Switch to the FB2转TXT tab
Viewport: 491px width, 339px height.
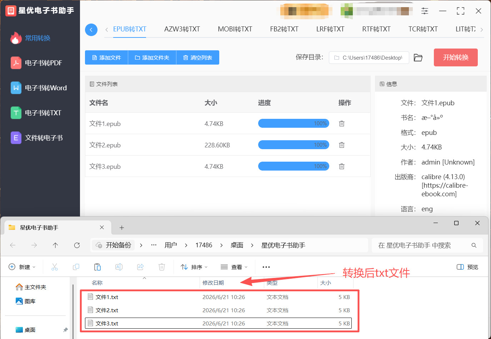coord(284,29)
